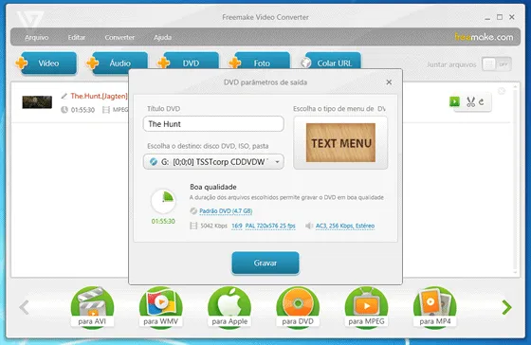
Task: Select the para MPEG output icon
Action: tap(366, 307)
